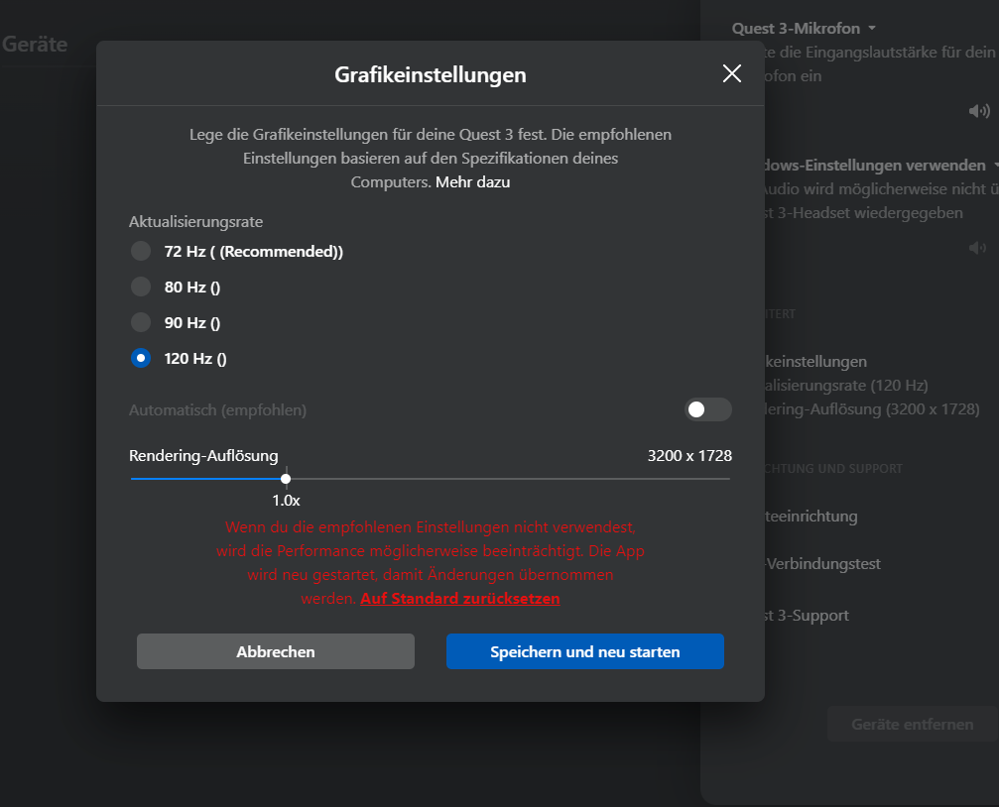The height and width of the screenshot is (807, 999).
Task: Select the 72 Hz recommended refresh rate
Action: click(x=141, y=251)
